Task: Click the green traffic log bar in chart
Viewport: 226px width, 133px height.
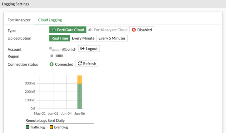Action: coord(79,96)
